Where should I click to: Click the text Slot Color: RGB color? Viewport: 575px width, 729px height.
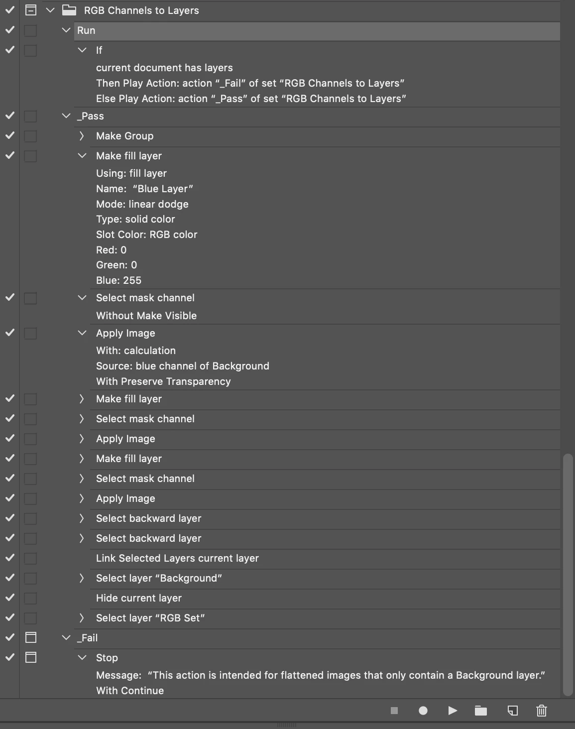pyautogui.click(x=147, y=235)
